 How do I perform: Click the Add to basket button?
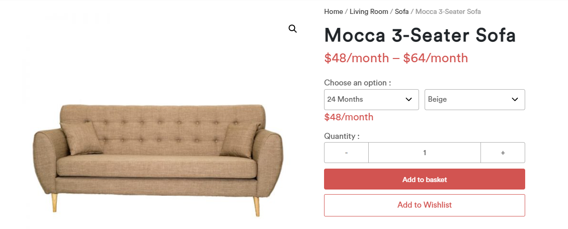point(425,179)
